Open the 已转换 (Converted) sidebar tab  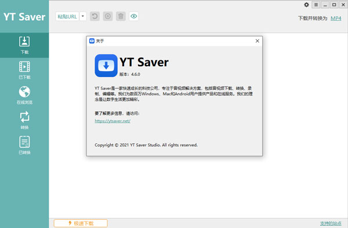[24, 146]
